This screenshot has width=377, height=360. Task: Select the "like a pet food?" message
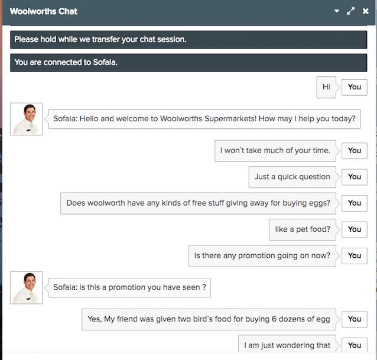click(x=303, y=229)
